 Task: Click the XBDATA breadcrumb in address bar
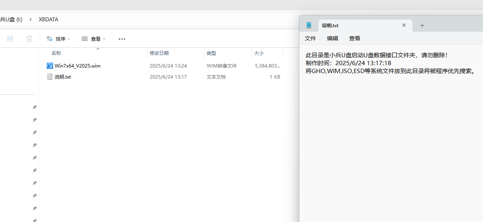48,19
